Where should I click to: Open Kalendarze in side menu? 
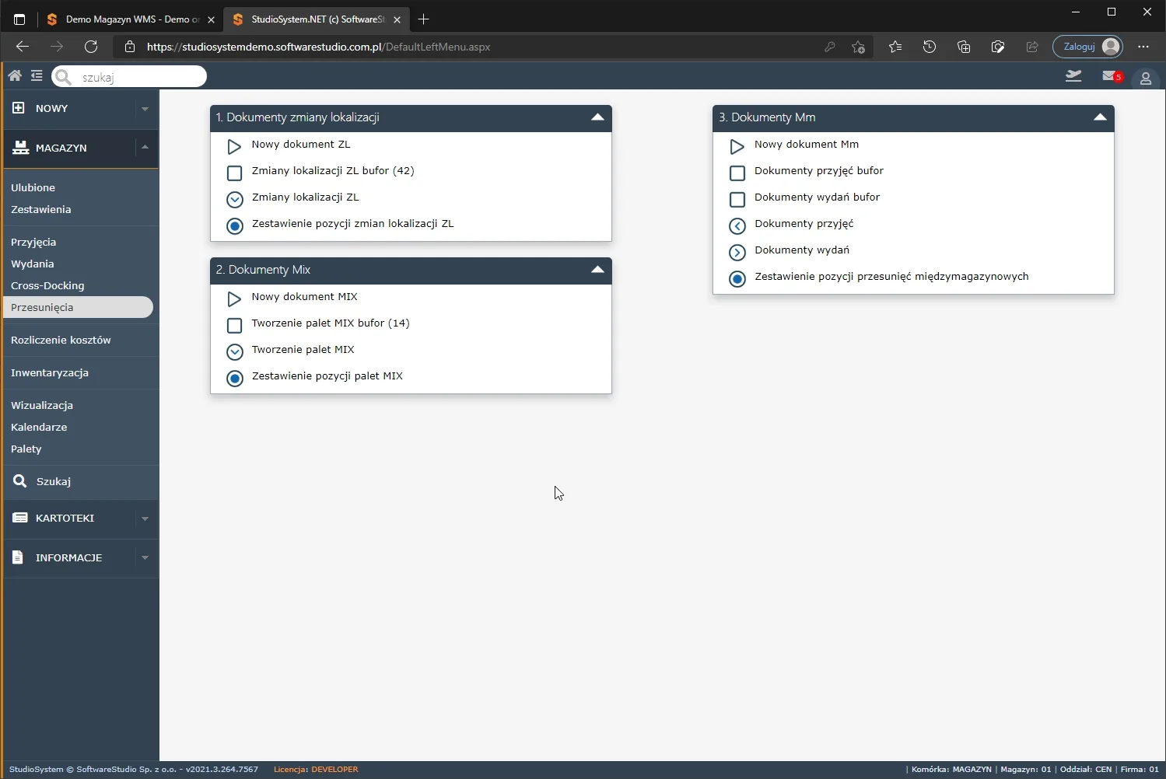39,427
